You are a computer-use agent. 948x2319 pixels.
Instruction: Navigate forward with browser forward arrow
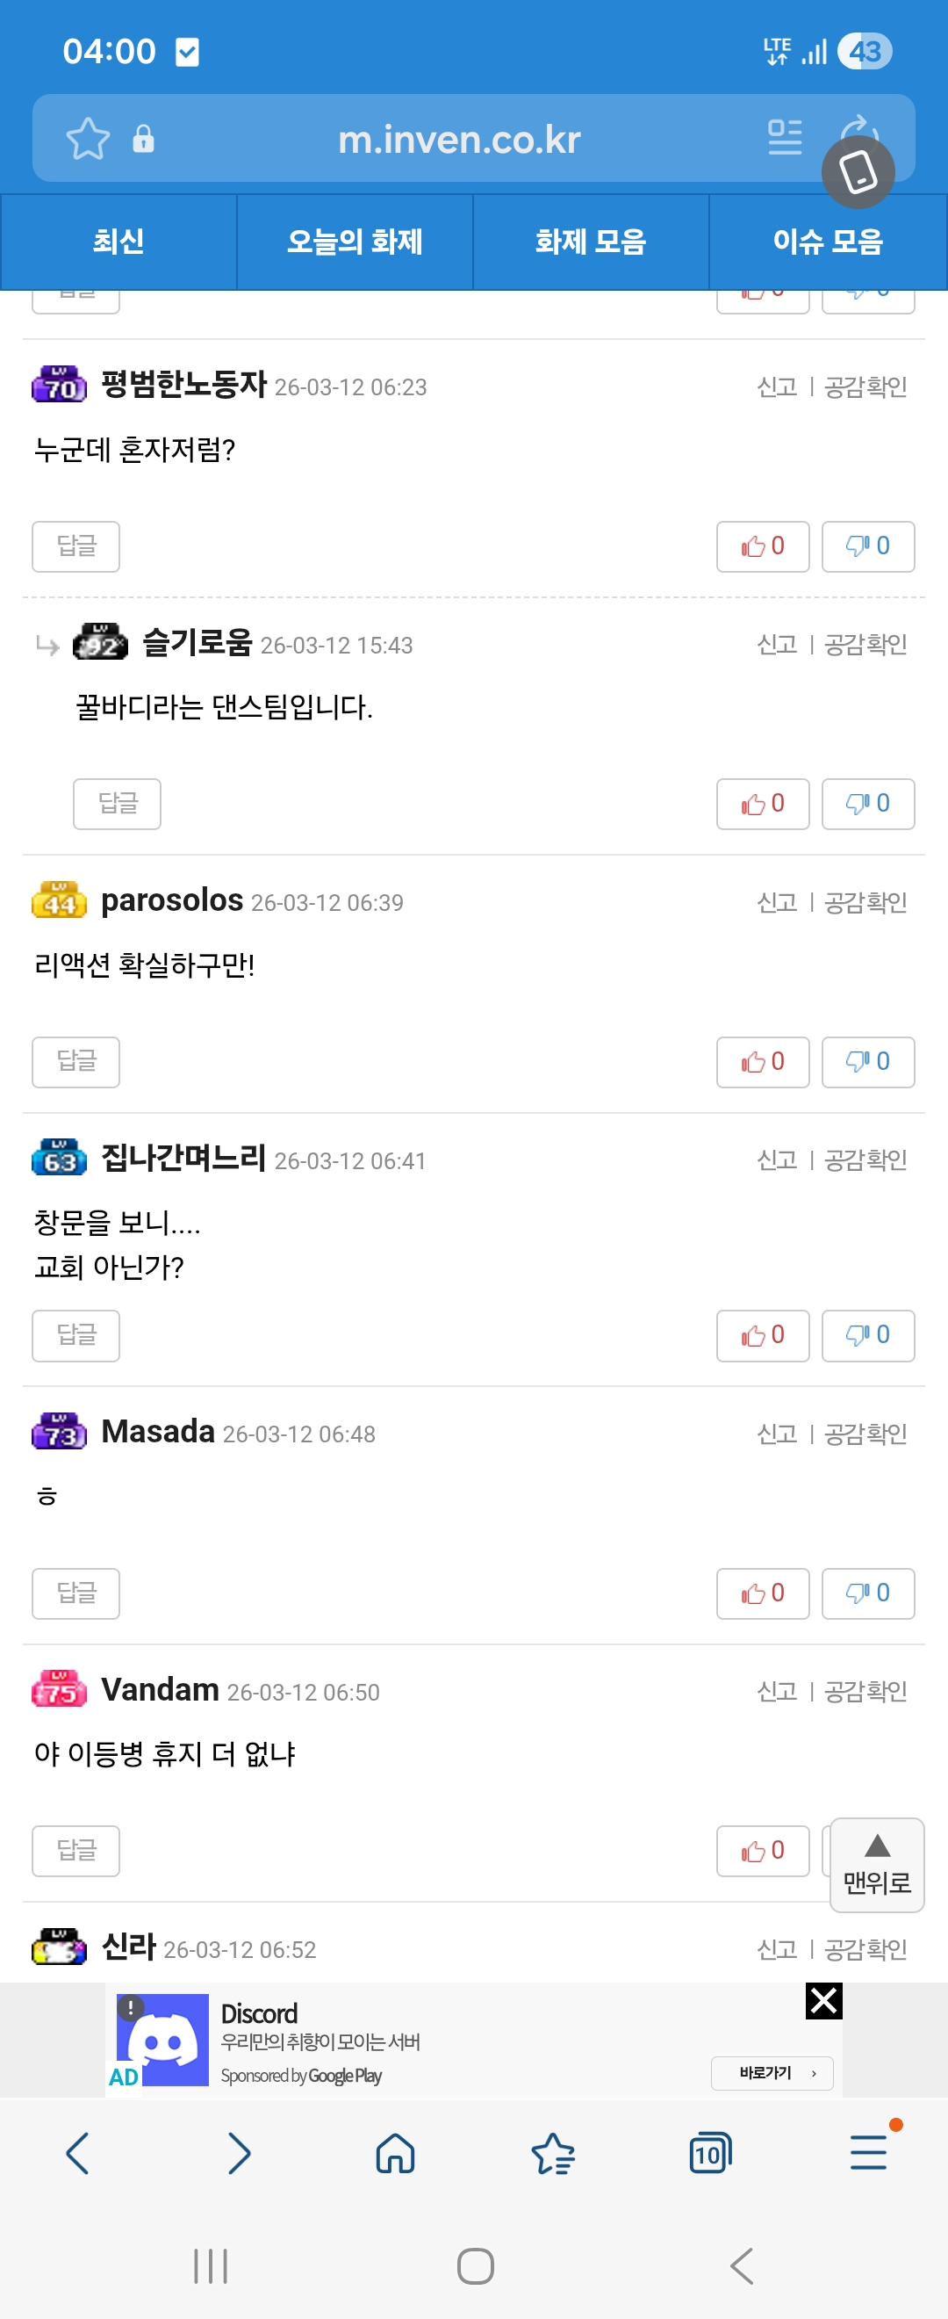239,2153
